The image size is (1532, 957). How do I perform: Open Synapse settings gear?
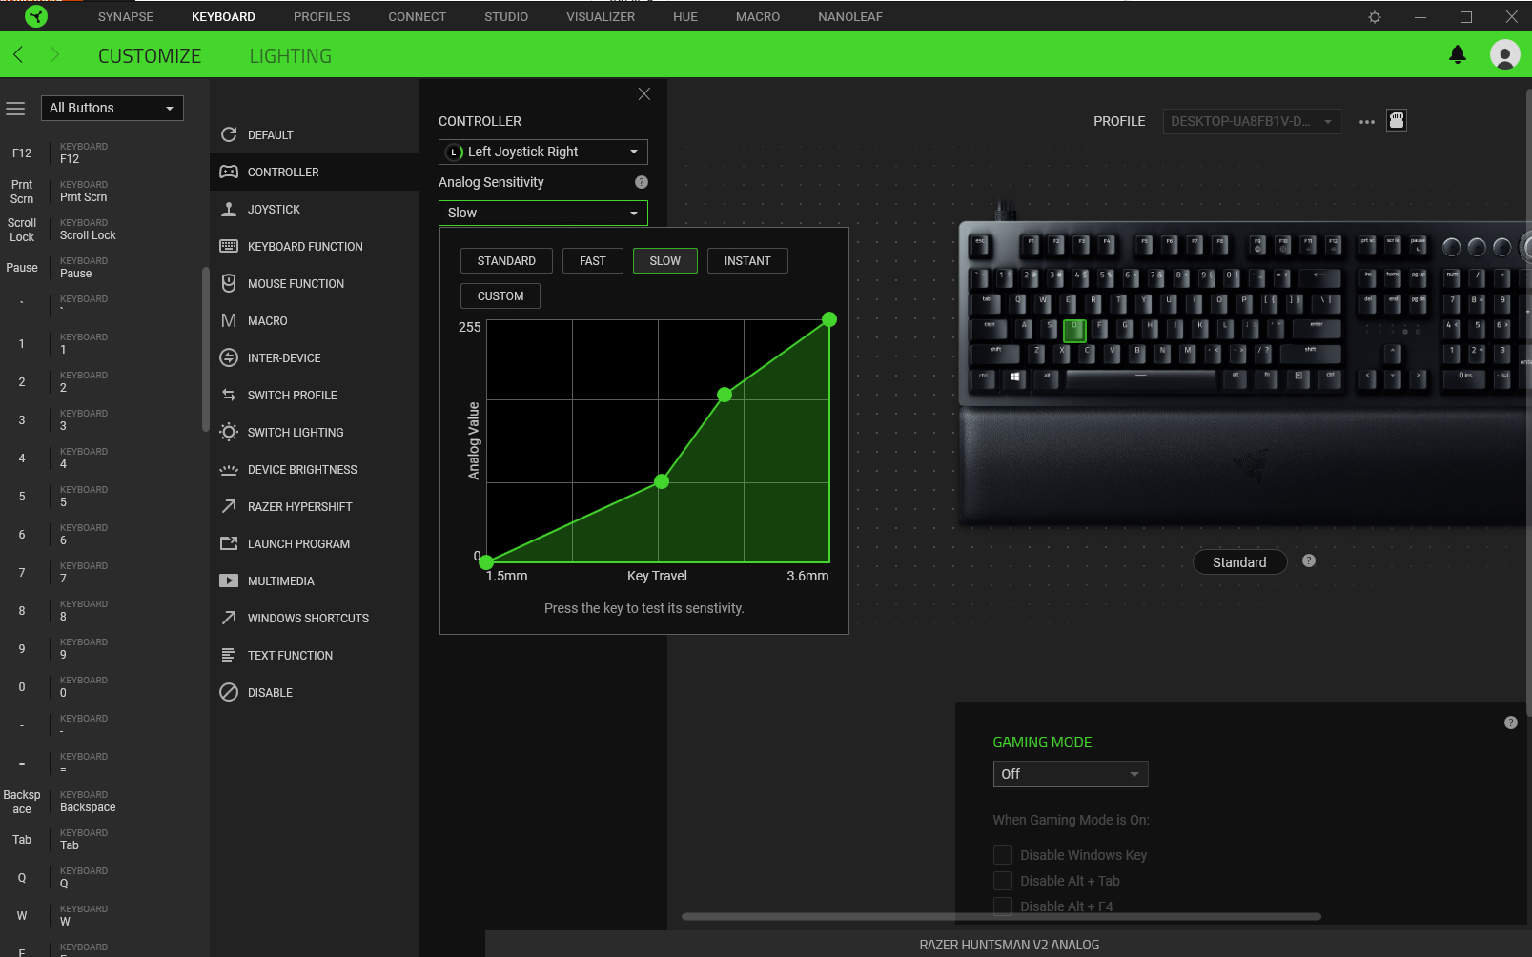1375,17
